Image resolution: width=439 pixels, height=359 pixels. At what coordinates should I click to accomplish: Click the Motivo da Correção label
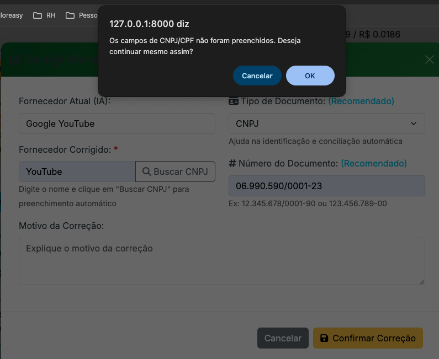(61, 226)
